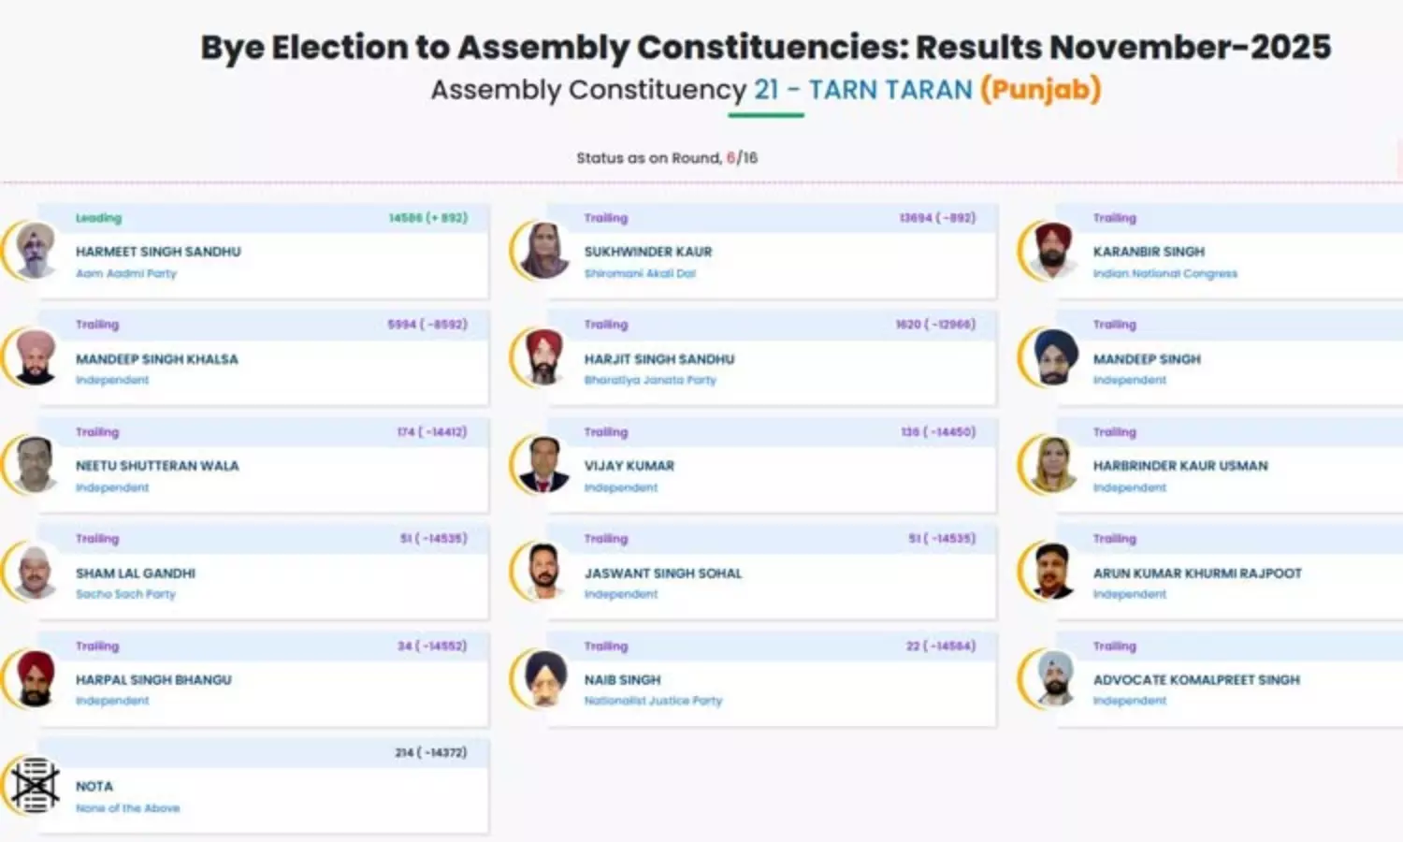Open the Nationalist Justice Party link
Viewport: 1403px width, 842px height.
653,701
